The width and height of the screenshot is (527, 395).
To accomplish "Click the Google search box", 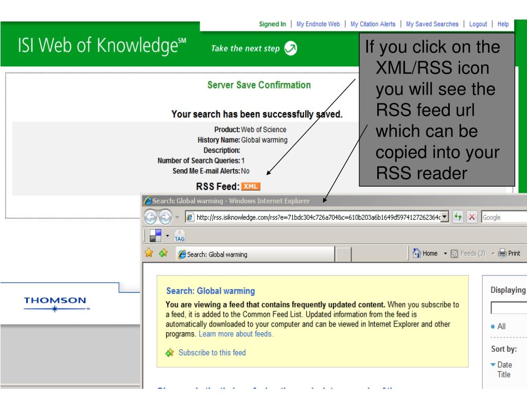I will tap(504, 218).
